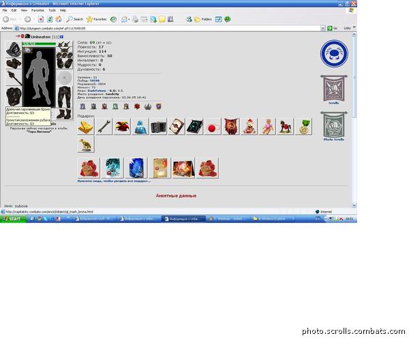Open the first red roses postcard
Viewport: 409px width, 338px height.
tap(89, 168)
